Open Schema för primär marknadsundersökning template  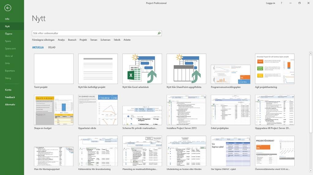coord(142,115)
